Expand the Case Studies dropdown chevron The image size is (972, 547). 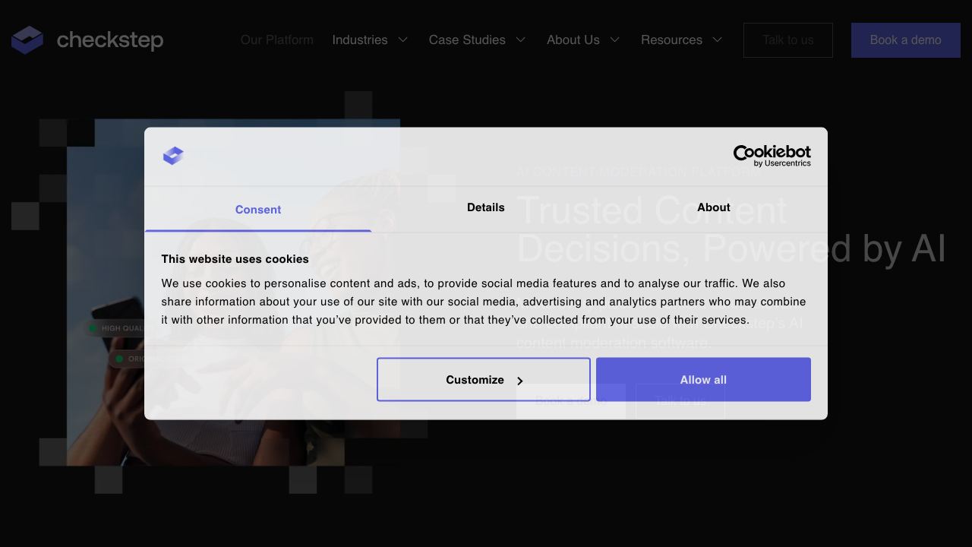pos(521,40)
